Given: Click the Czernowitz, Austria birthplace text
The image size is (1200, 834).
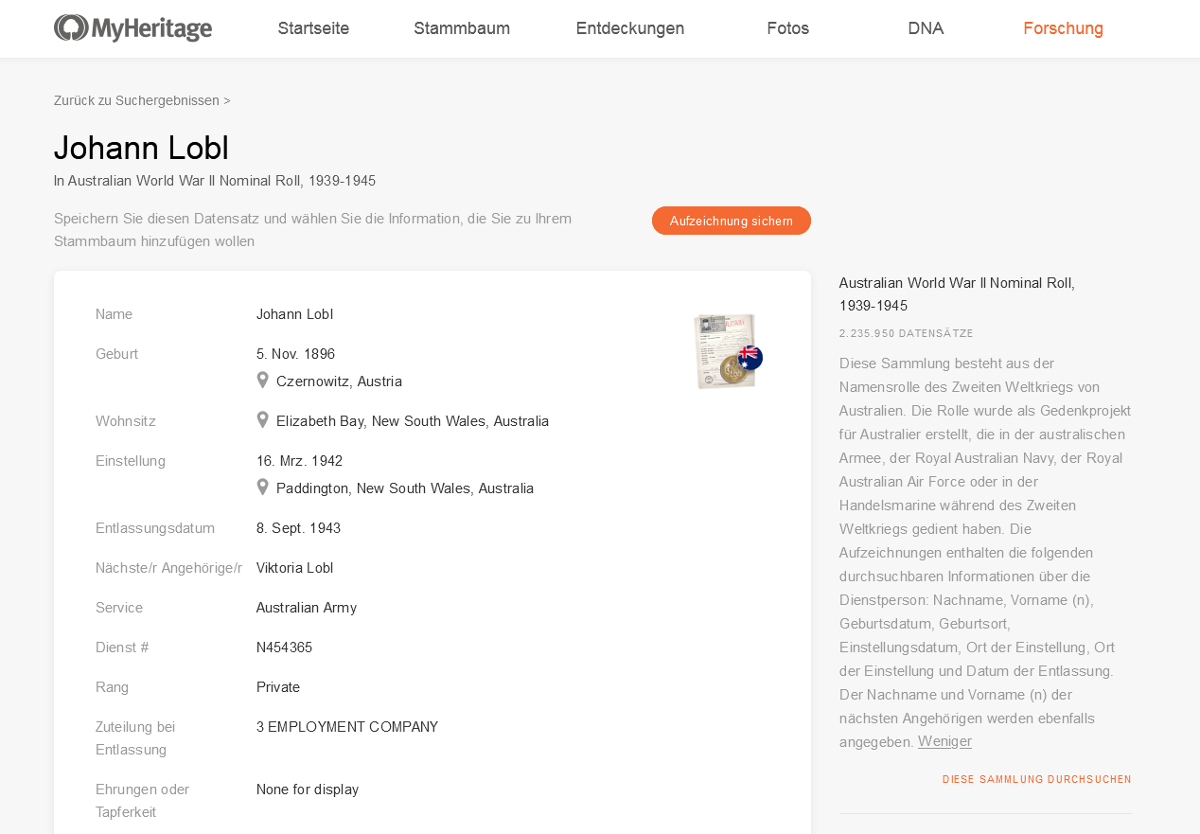Looking at the screenshot, I should pyautogui.click(x=339, y=382).
